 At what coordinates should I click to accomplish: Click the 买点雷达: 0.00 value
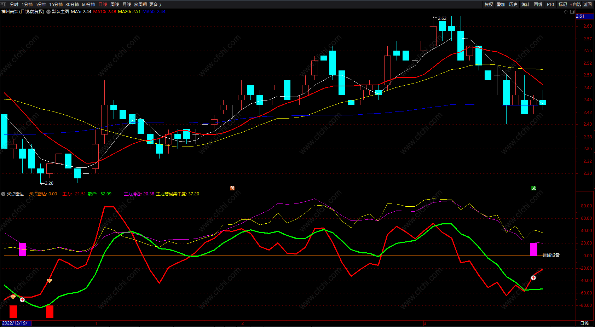point(43,194)
